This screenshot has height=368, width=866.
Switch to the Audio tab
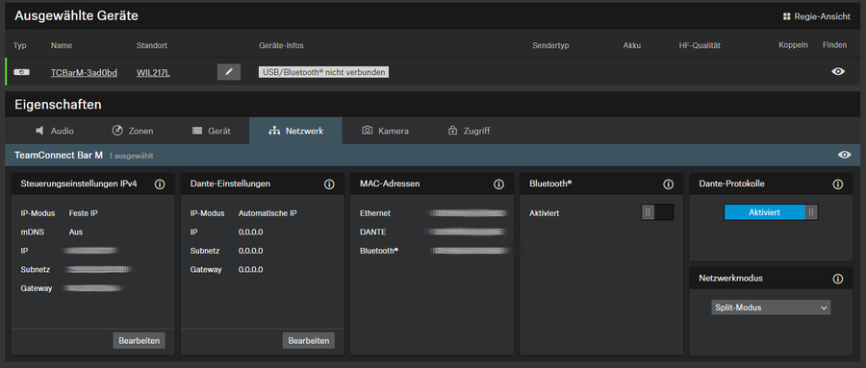(55, 131)
